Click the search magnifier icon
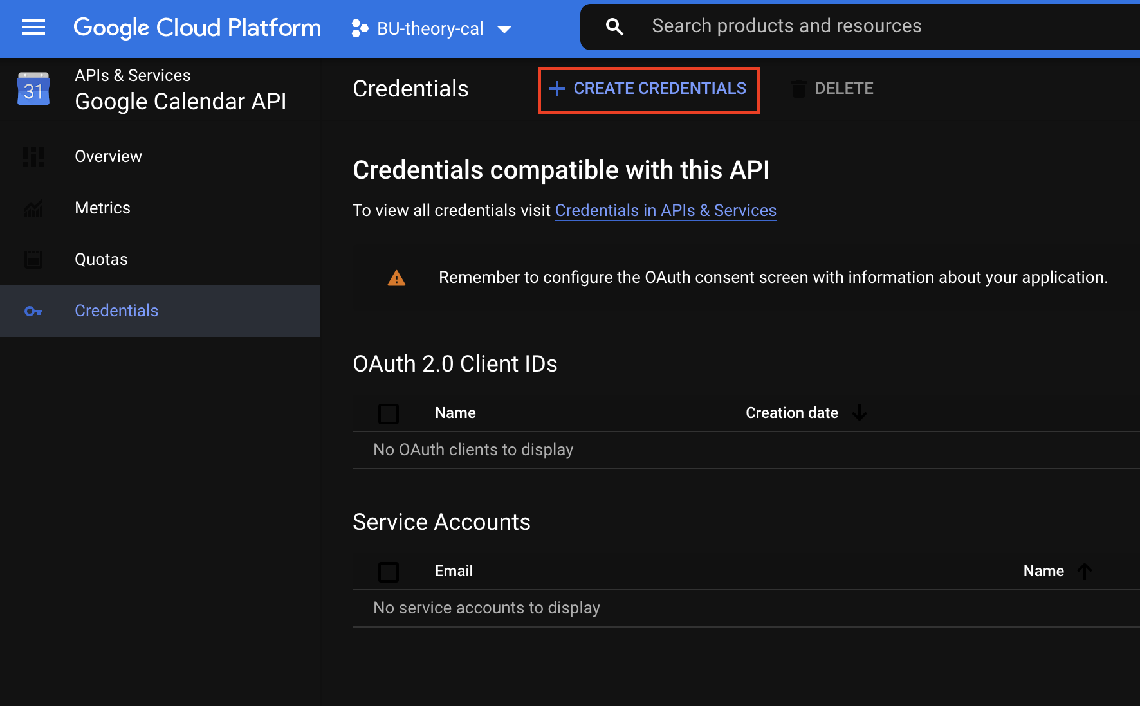The height and width of the screenshot is (706, 1140). click(x=614, y=26)
